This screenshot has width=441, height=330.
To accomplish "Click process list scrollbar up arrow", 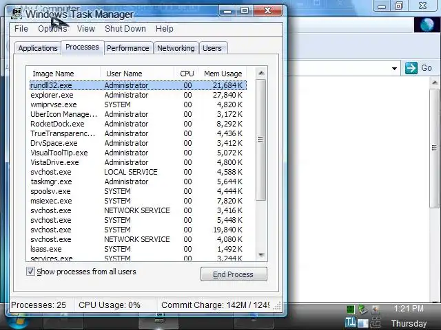I will pos(261,74).
